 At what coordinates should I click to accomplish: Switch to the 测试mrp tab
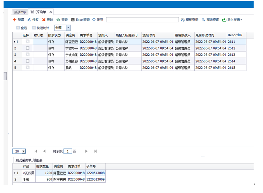click(x=20, y=12)
